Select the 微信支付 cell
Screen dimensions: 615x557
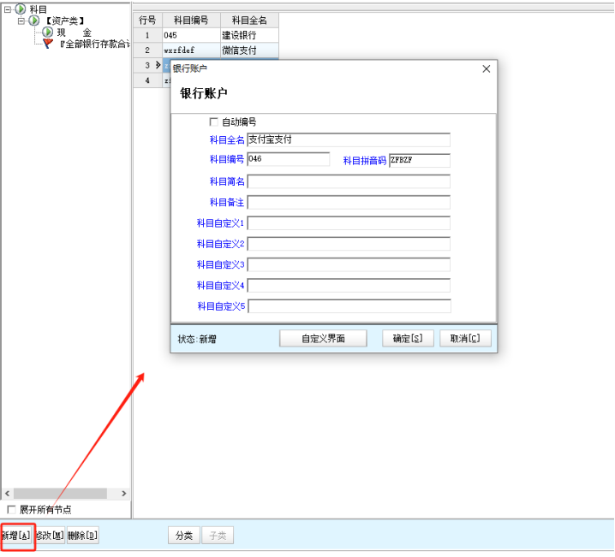pos(249,50)
